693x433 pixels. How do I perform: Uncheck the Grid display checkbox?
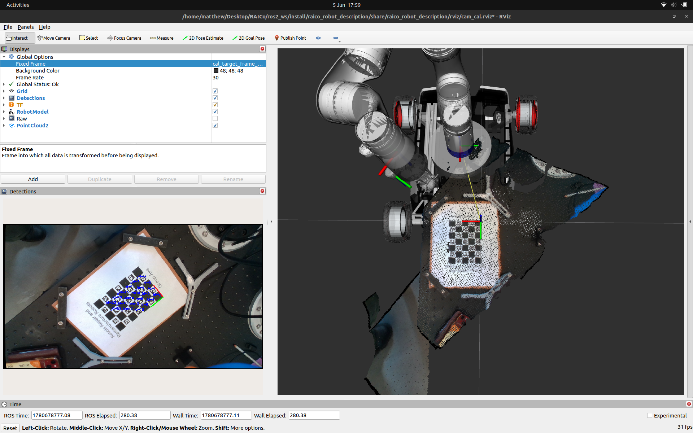point(215,91)
